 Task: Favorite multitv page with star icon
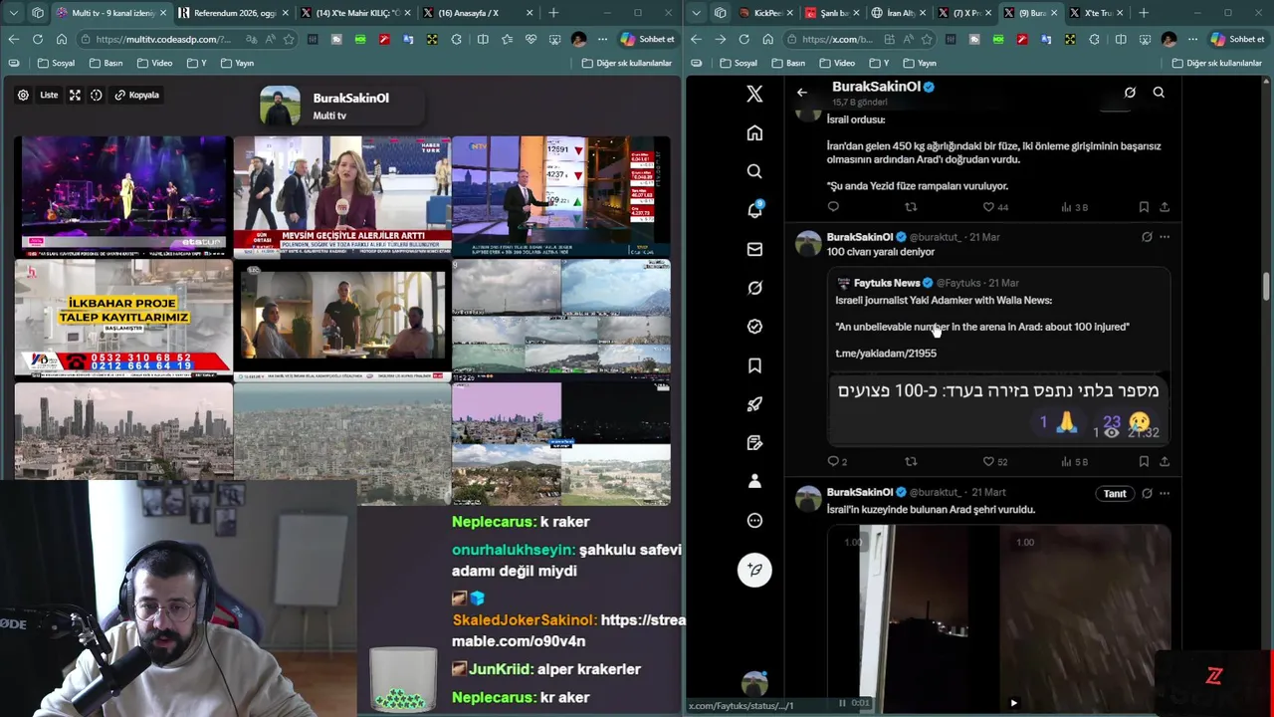[289, 39]
